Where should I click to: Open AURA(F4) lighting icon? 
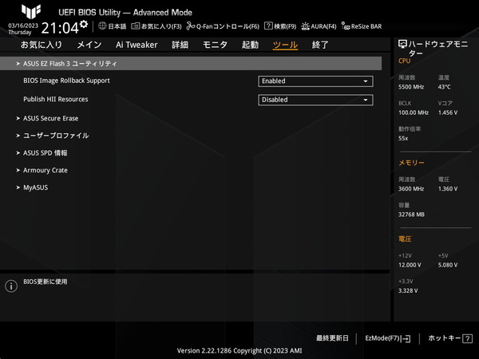(305, 26)
